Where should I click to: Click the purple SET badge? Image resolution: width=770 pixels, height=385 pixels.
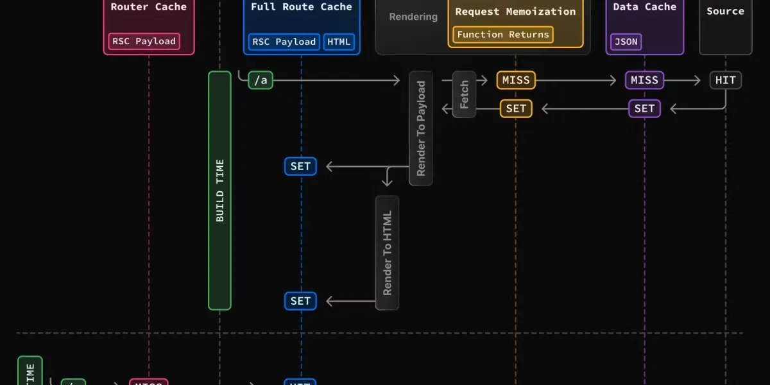pos(644,108)
